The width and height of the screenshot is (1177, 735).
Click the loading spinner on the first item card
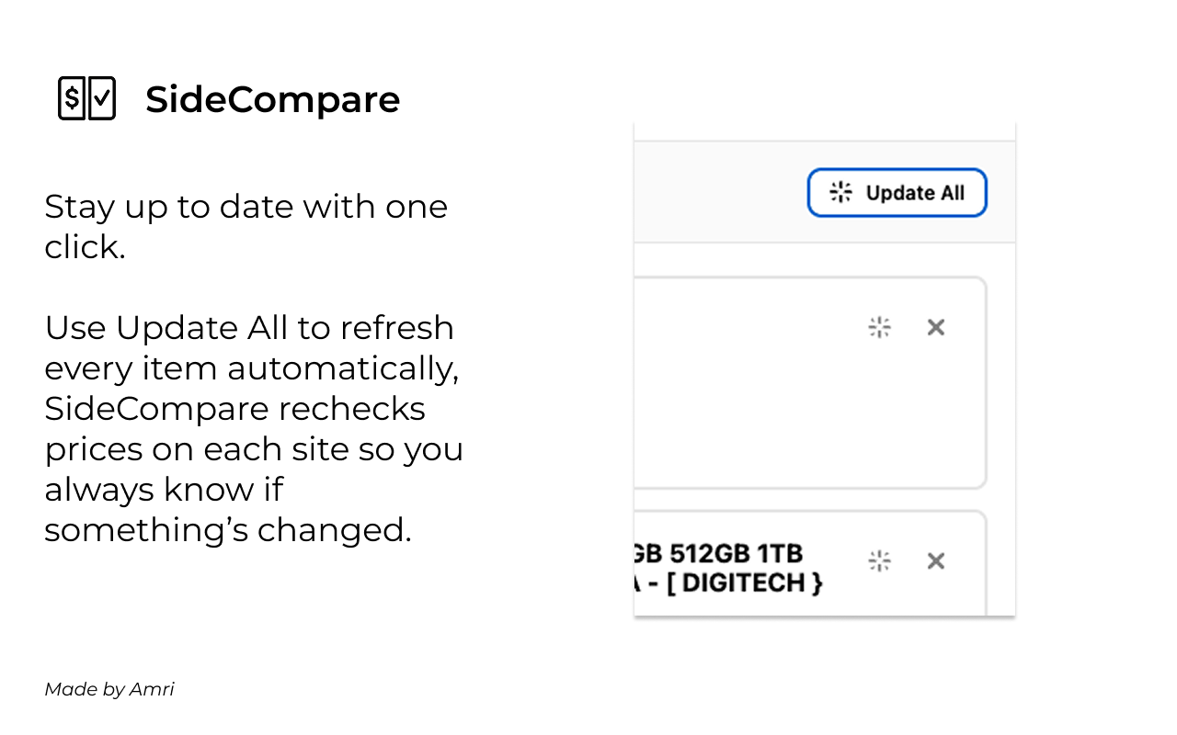click(879, 326)
